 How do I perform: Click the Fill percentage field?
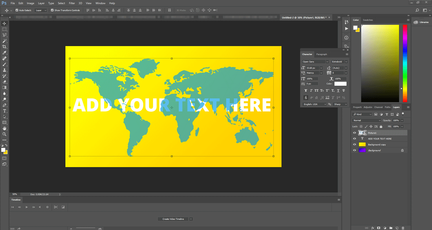coord(396,126)
